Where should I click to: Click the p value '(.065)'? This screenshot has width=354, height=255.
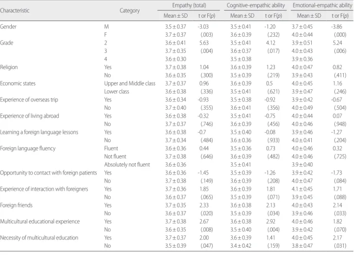click(x=207, y=197)
